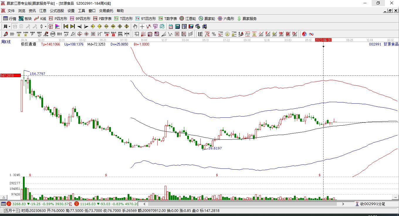This screenshot has height=216, width=399.
Task: Click the calendar date icon
Action: click(170, 26)
